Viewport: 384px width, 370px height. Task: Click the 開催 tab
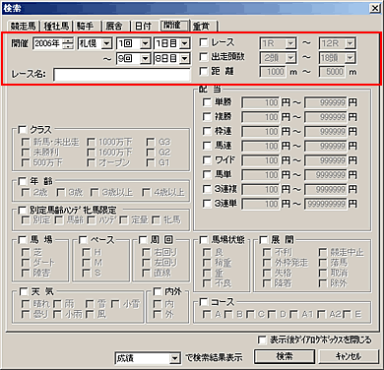(x=174, y=25)
